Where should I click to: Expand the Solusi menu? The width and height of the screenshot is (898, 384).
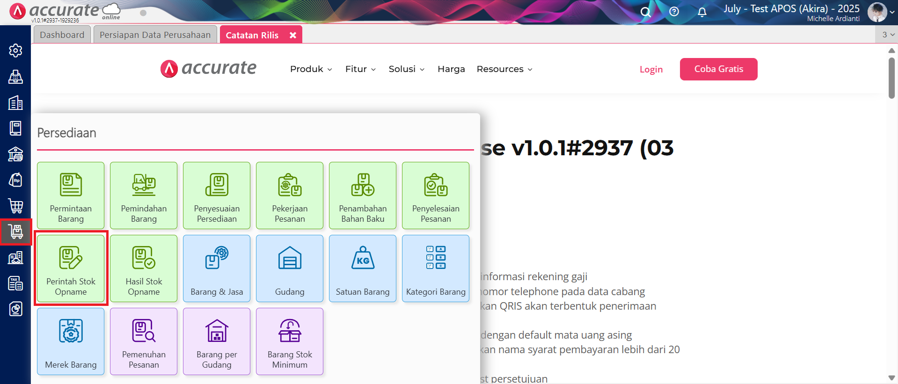(407, 69)
